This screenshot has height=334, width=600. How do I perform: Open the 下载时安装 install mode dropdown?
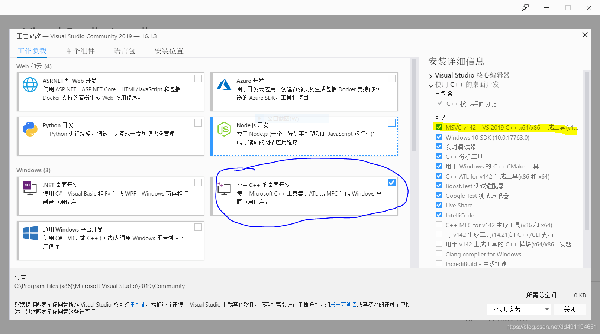(x=519, y=309)
